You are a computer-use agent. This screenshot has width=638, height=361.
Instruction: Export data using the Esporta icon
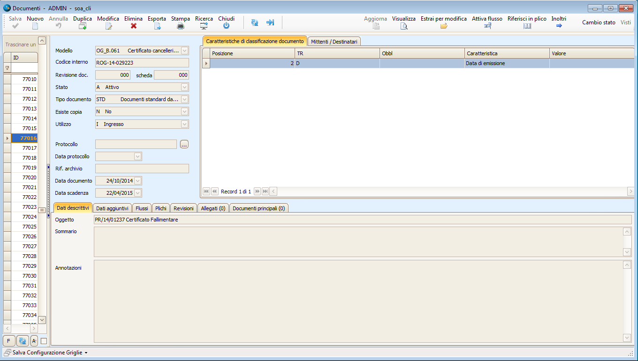(157, 26)
